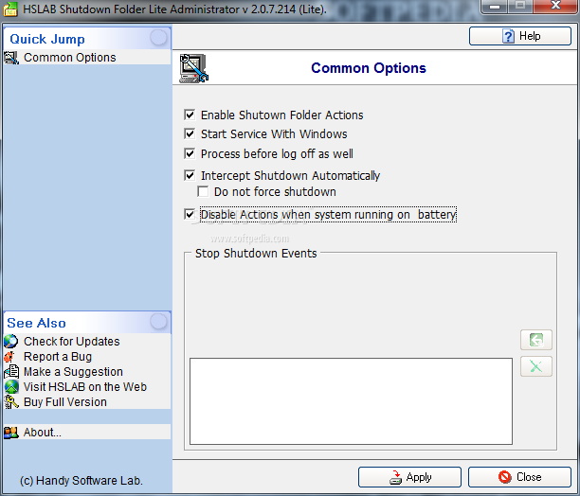Click the Visit HSLAB on the Web icon
Screen dimensions: 580x496
point(11,387)
